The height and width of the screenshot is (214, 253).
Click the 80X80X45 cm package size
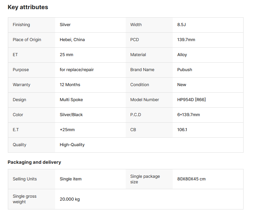tap(191, 179)
